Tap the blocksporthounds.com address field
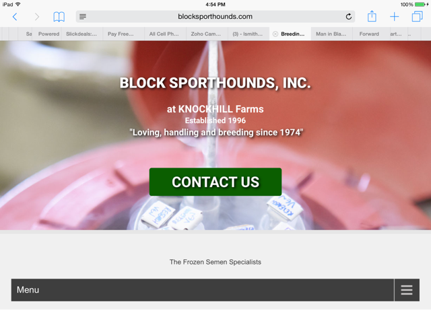This screenshot has width=431, height=323. coord(215,16)
